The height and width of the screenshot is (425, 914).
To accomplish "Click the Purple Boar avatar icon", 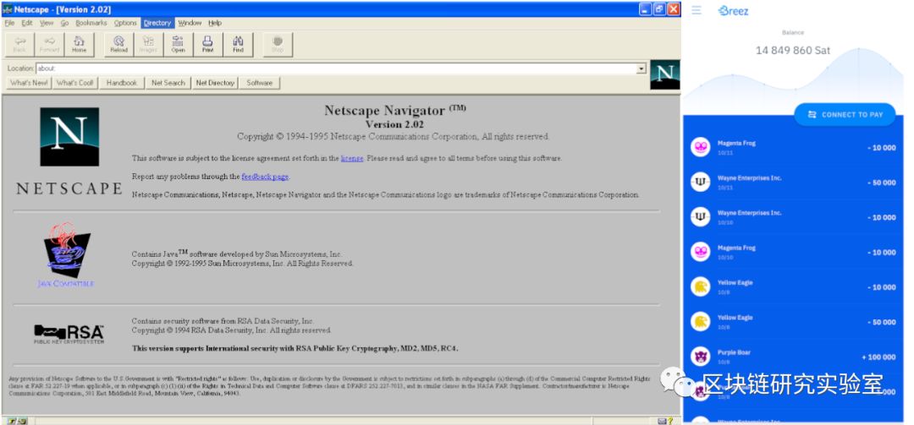I will tap(701, 357).
